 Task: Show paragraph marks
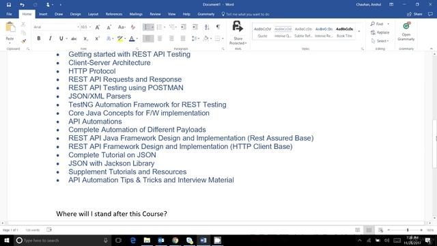(x=218, y=27)
